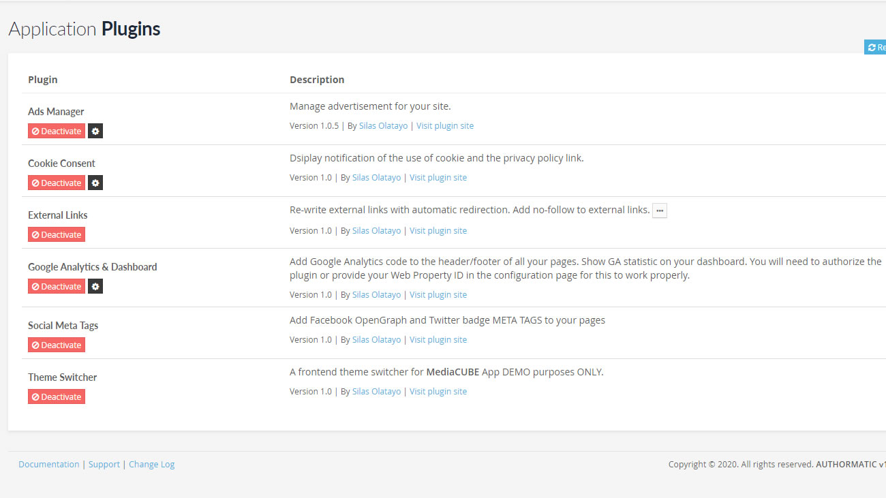Expand External Links description ellipsis
886x498 pixels.
coord(660,211)
